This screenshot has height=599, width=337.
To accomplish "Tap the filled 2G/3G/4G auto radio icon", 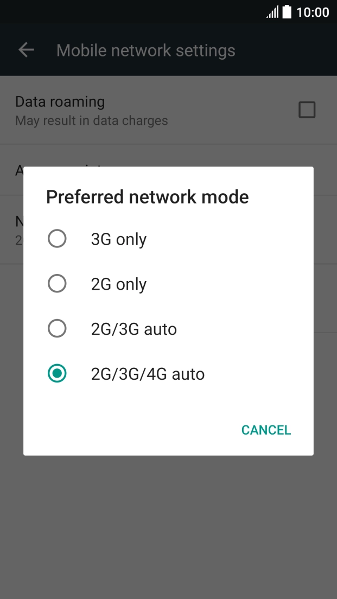I will coord(57,373).
